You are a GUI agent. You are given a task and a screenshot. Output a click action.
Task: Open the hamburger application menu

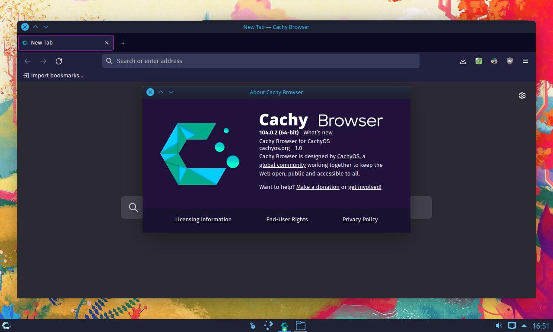[525, 61]
